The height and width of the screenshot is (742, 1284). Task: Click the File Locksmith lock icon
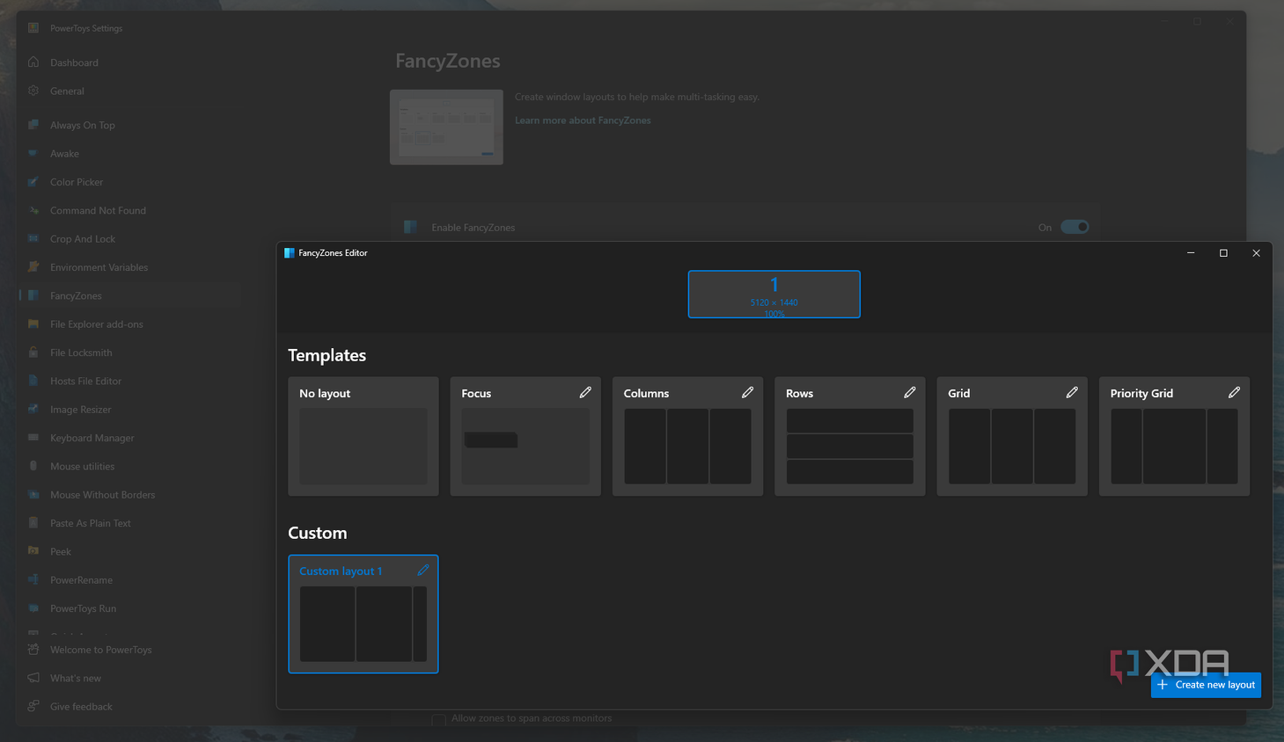point(33,353)
